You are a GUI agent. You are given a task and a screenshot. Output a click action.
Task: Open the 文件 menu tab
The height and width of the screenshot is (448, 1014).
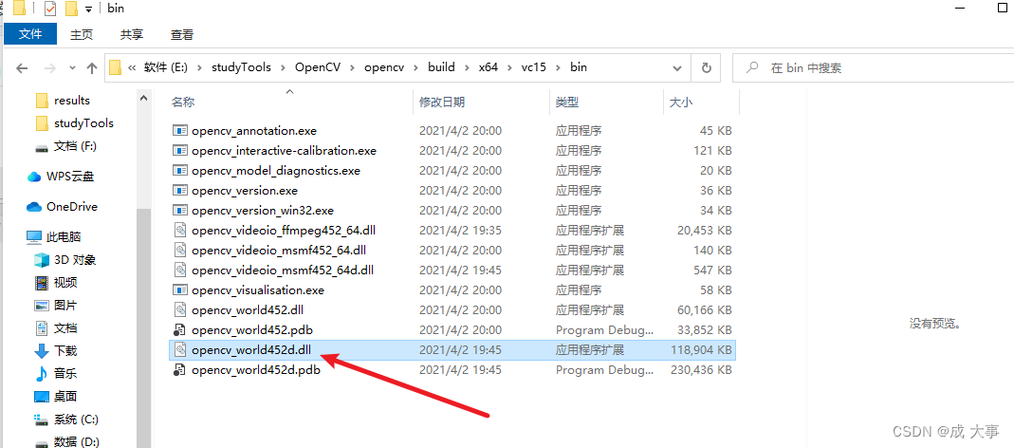(x=30, y=33)
